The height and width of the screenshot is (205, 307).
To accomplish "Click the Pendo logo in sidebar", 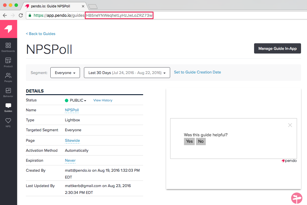I will pyautogui.click(x=8, y=29).
